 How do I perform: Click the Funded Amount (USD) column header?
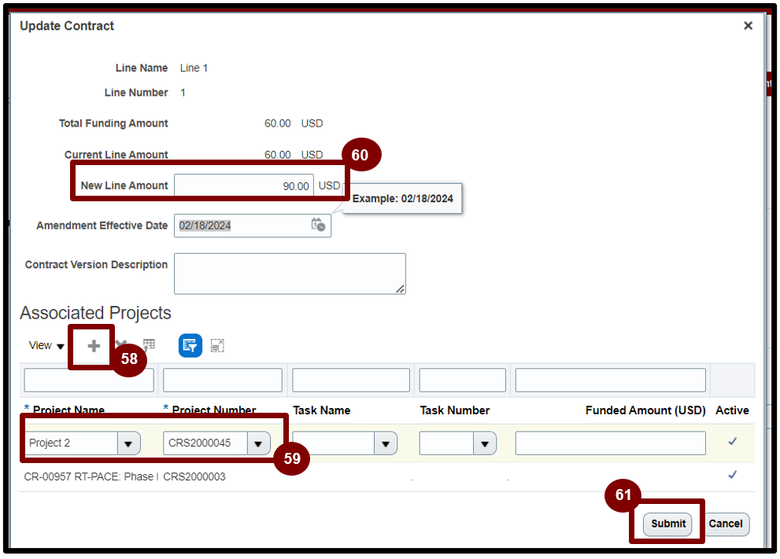click(x=645, y=410)
